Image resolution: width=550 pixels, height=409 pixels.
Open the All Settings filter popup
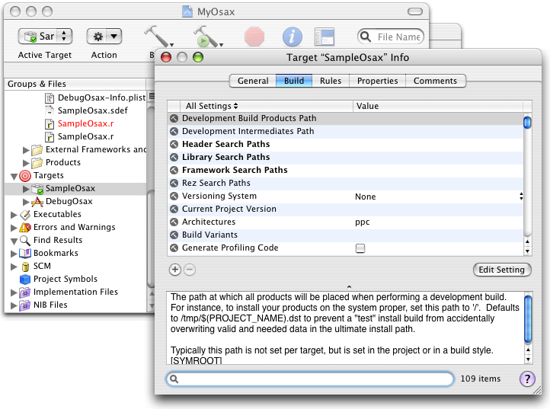[212, 106]
